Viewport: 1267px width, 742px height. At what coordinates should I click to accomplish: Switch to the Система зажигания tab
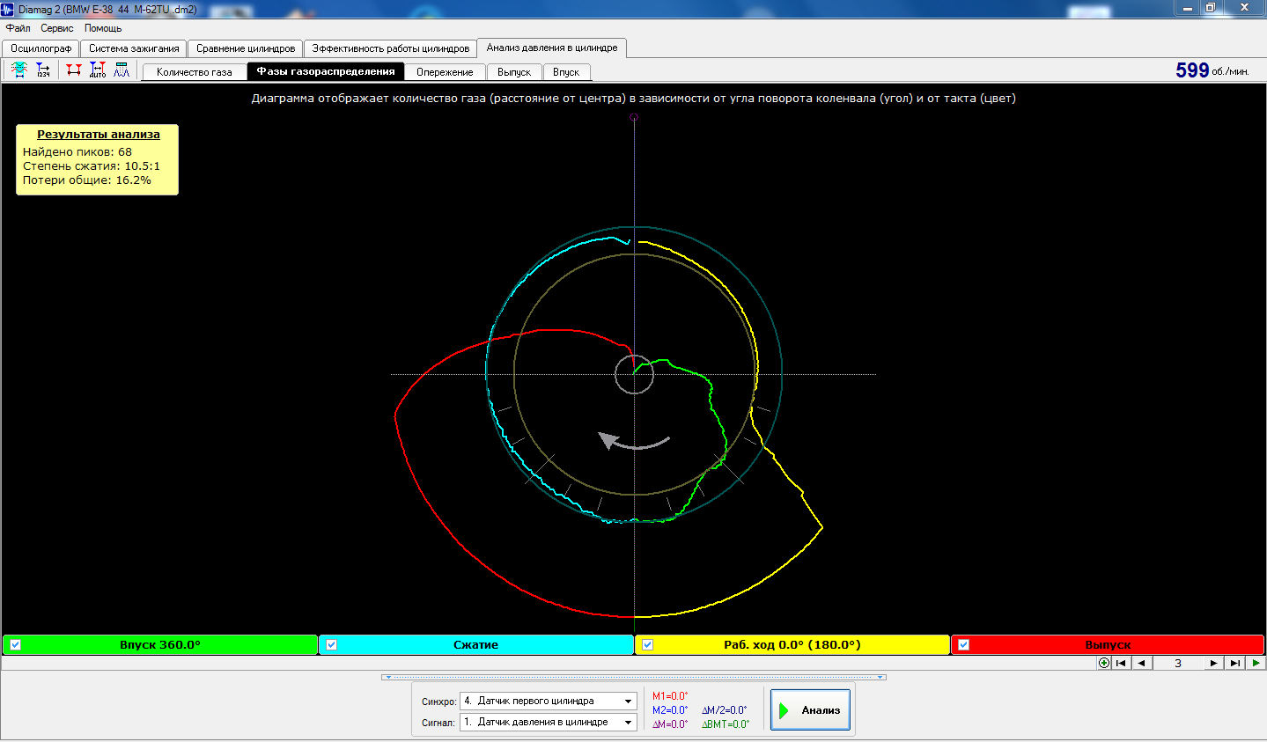click(x=134, y=48)
